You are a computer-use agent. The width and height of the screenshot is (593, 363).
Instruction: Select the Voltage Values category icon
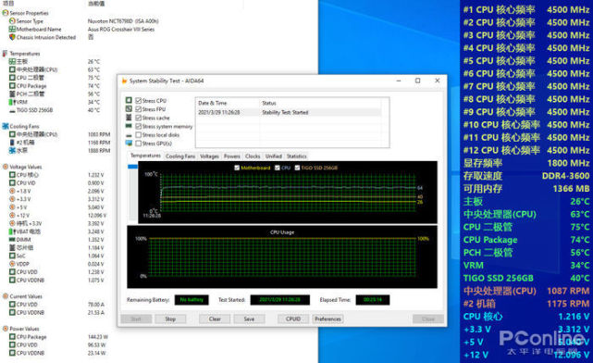coord(6,167)
